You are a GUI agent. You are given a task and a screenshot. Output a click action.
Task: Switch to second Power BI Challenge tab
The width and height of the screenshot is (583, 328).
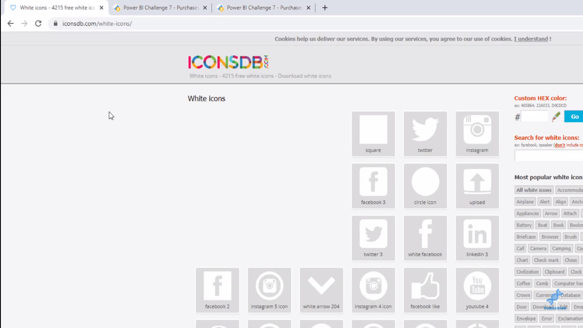[x=160, y=8]
